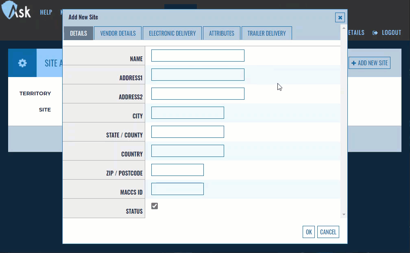Open the Help menu
Image resolution: width=410 pixels, height=253 pixels.
coord(46,12)
